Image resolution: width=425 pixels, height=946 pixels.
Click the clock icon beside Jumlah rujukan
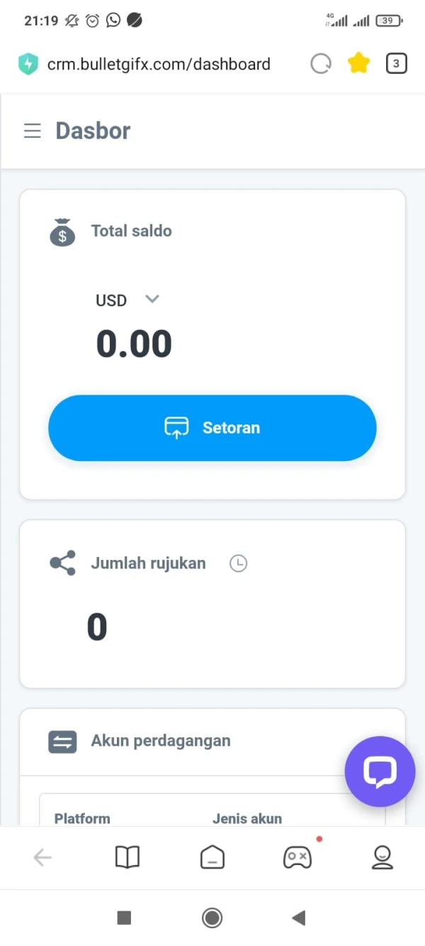coord(238,563)
